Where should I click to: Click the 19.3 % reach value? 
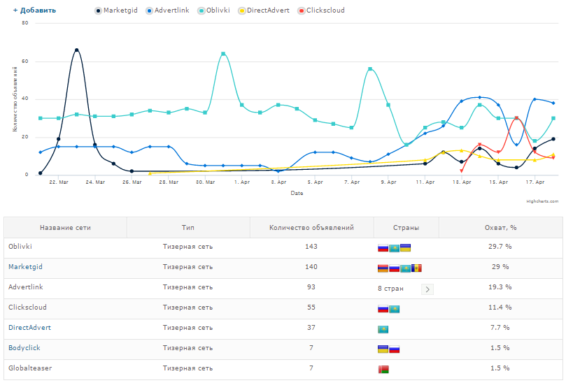click(500, 287)
